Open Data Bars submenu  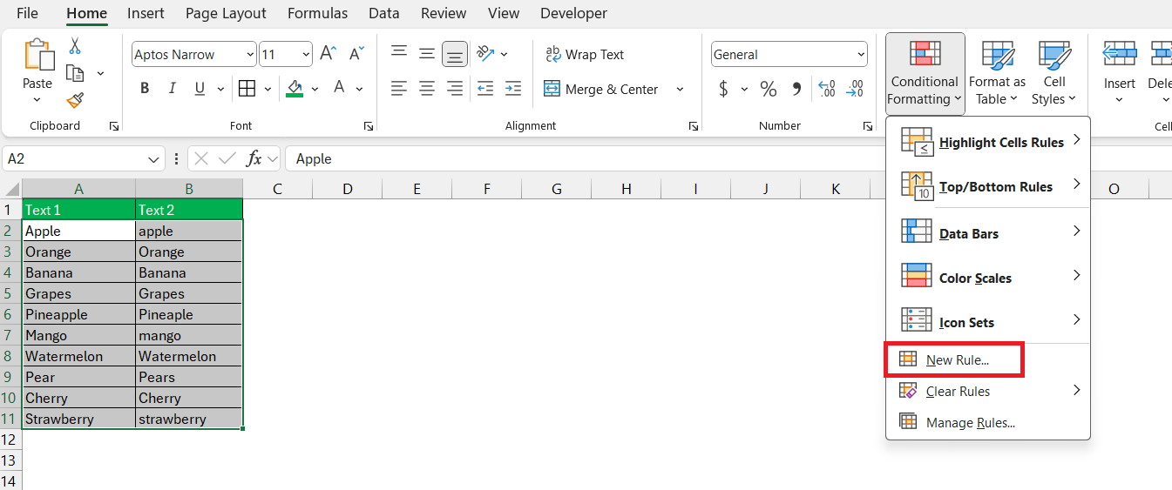tap(988, 232)
